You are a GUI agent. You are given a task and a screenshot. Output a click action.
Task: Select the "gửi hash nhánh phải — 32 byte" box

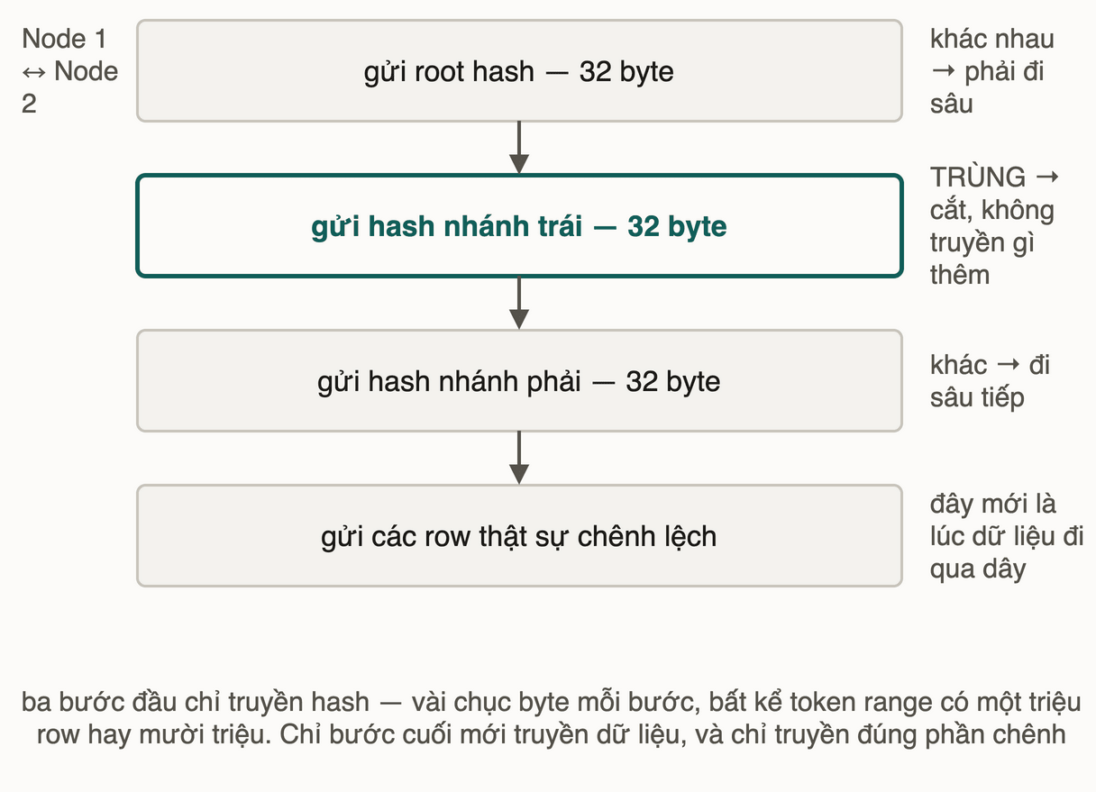(x=519, y=381)
